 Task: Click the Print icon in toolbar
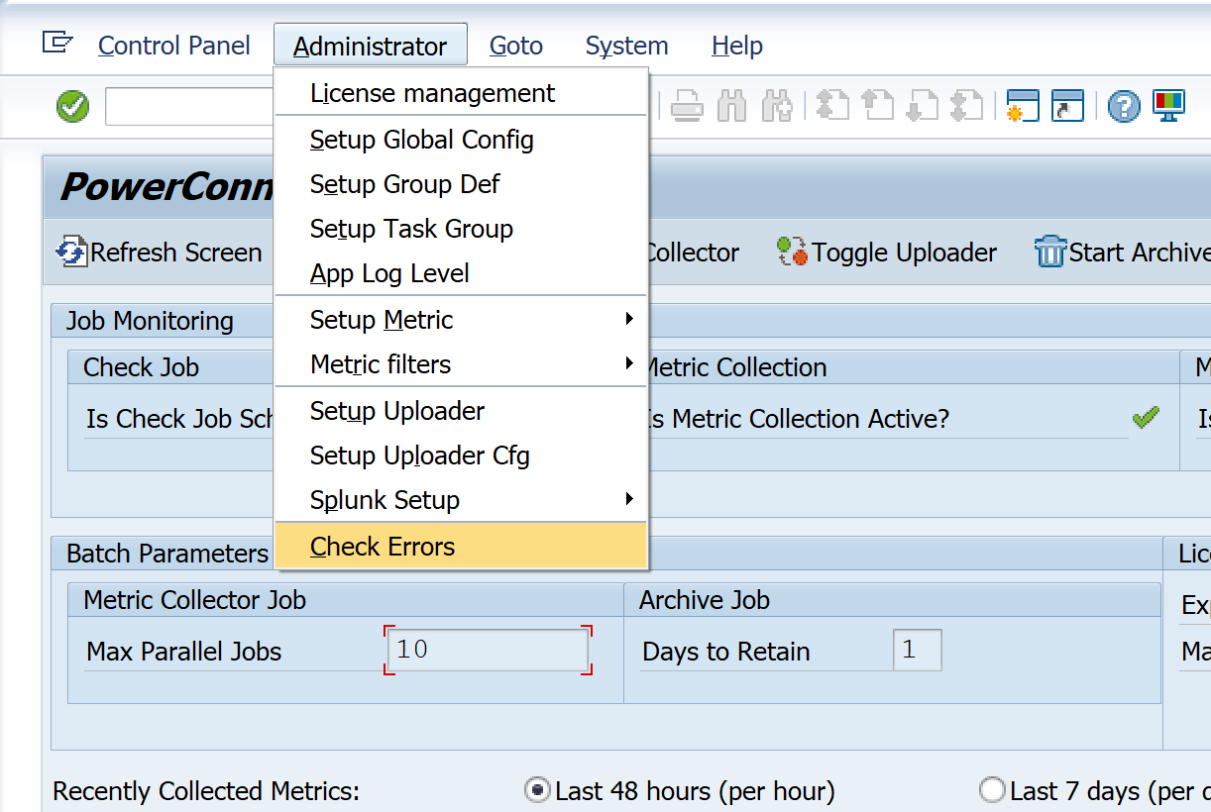(687, 106)
